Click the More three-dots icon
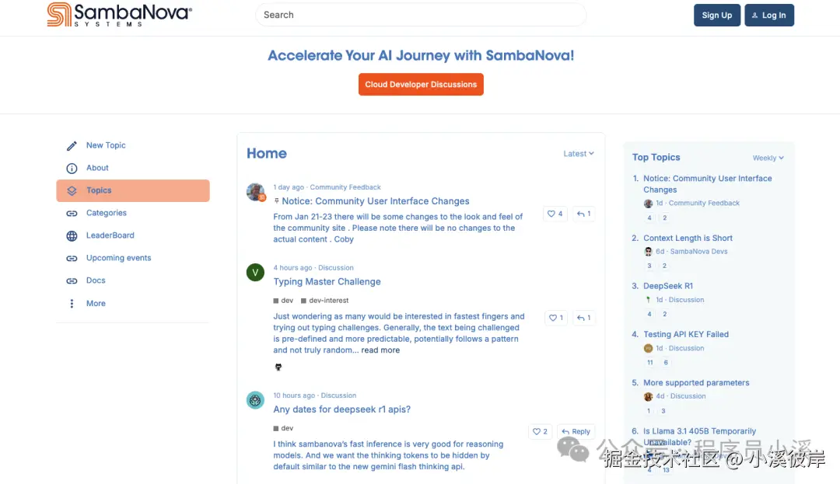Viewport: 840px width, 484px height. [x=72, y=304]
